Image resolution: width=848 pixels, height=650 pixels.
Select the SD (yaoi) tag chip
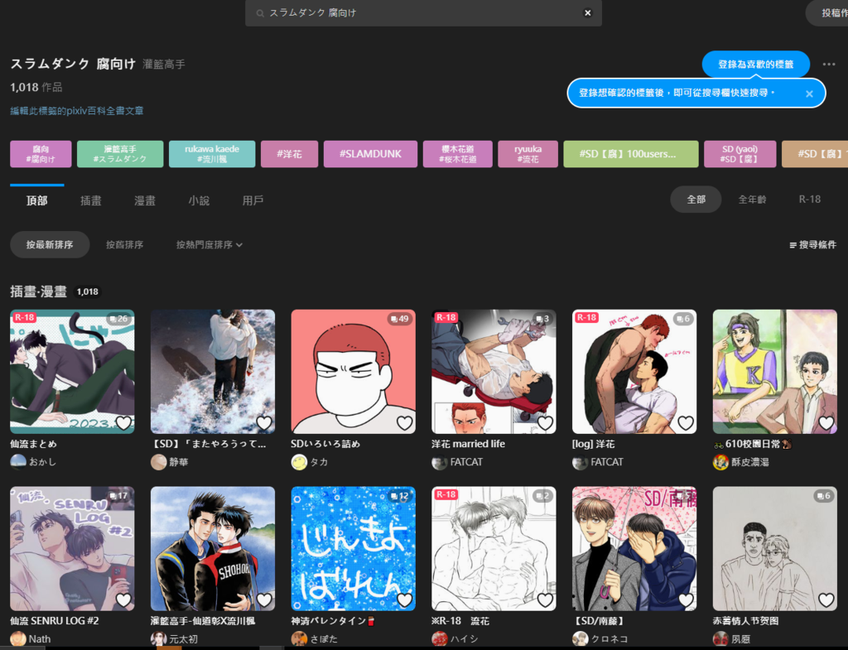740,154
